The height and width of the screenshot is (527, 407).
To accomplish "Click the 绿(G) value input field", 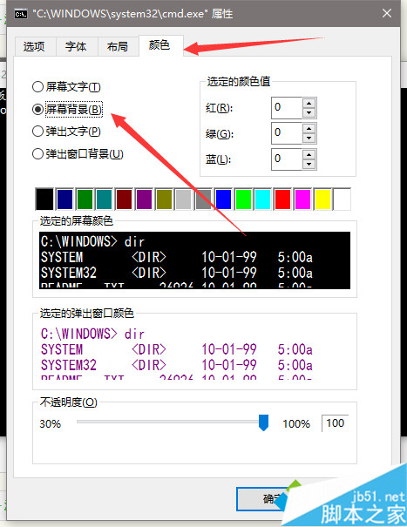I will [287, 132].
